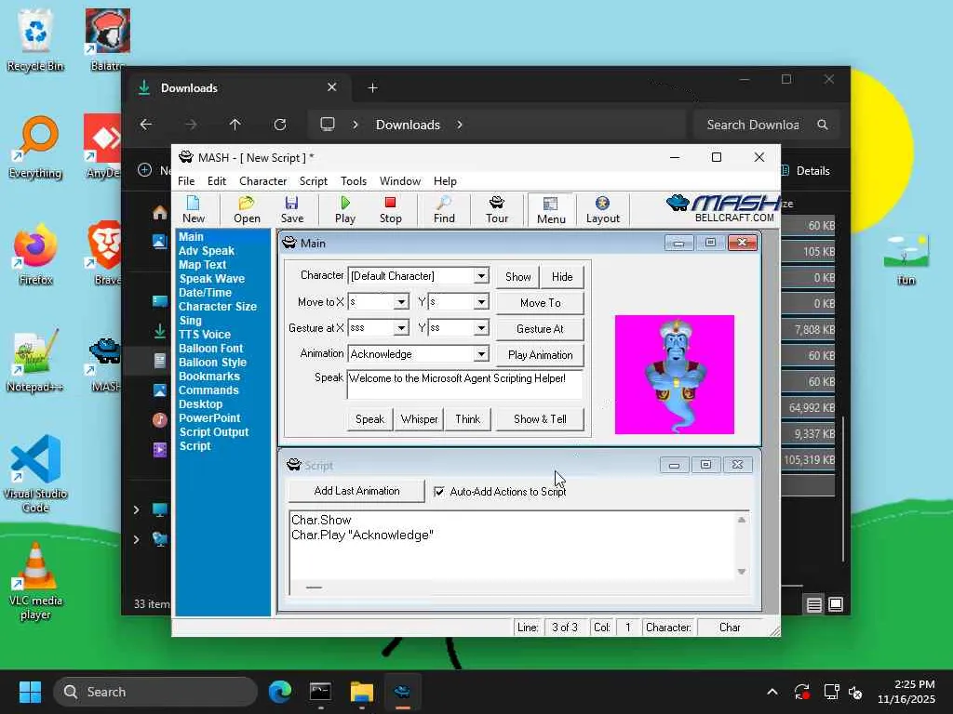Open the Script menu

click(313, 181)
